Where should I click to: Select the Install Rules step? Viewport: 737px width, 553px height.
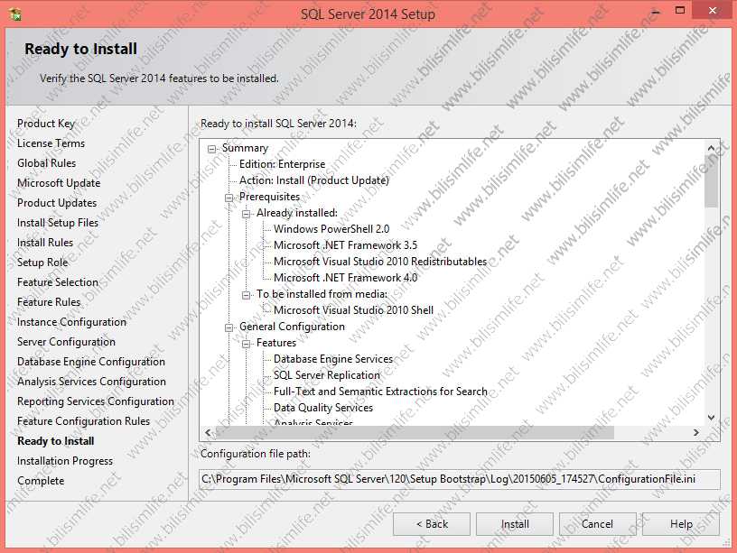[45, 243]
